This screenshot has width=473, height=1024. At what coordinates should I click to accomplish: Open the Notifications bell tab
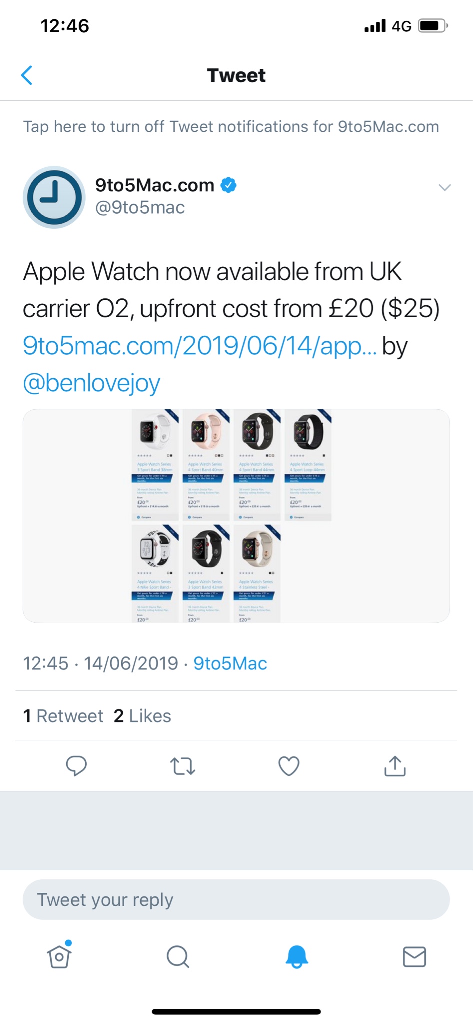tap(296, 956)
